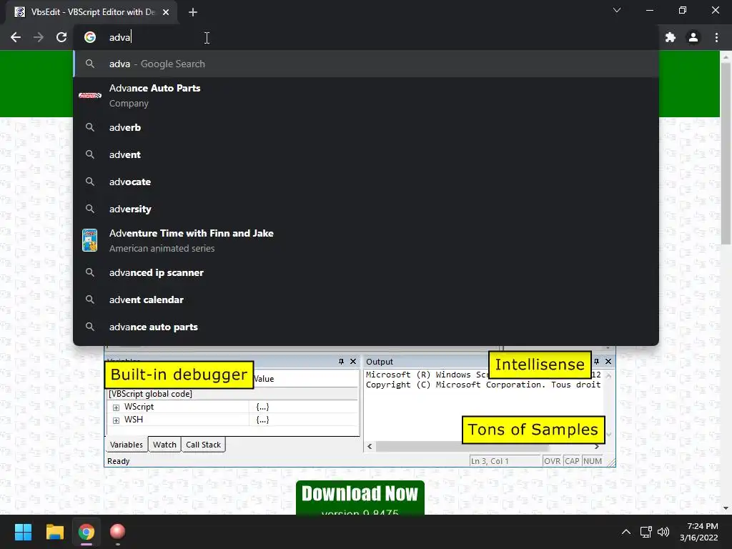732x549 pixels.
Task: Click the Advance Auto Parts logo icon
Action: click(89, 95)
